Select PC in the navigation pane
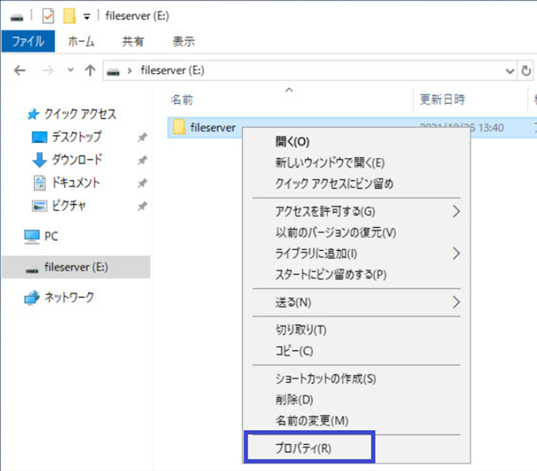This screenshot has height=471, width=537. (51, 236)
